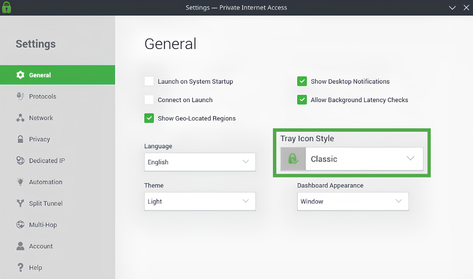Open the Language dropdown set to English
This screenshot has width=473, height=279.
(200, 162)
